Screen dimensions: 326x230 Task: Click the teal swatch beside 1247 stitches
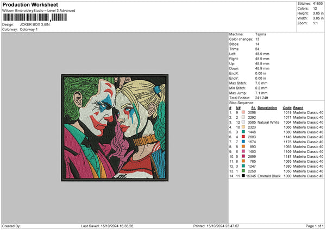point(243,166)
